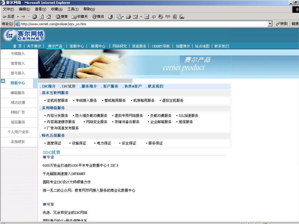Open 站点地图 navigation link

click(202, 46)
